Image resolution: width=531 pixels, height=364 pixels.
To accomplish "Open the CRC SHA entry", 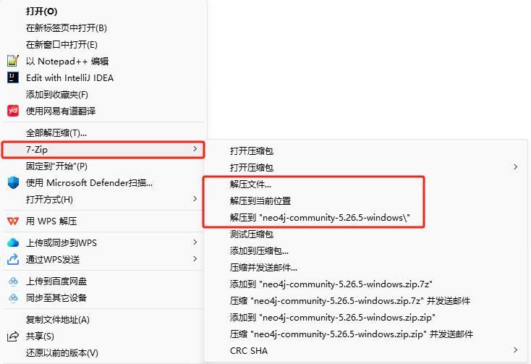I will [x=249, y=350].
